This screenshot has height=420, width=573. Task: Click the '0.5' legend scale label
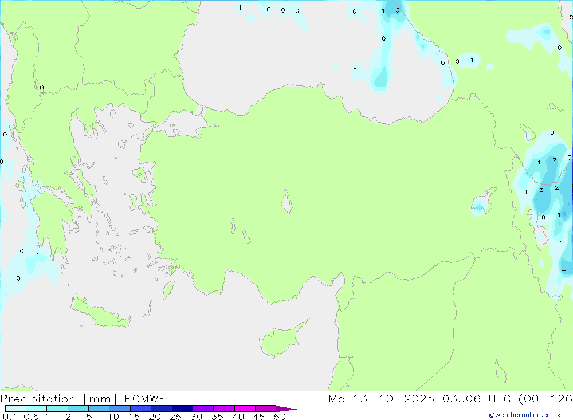pyautogui.click(x=31, y=417)
